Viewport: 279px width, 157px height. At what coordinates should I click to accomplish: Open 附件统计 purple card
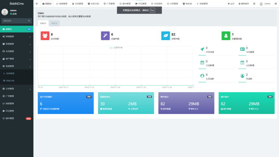[186, 103]
